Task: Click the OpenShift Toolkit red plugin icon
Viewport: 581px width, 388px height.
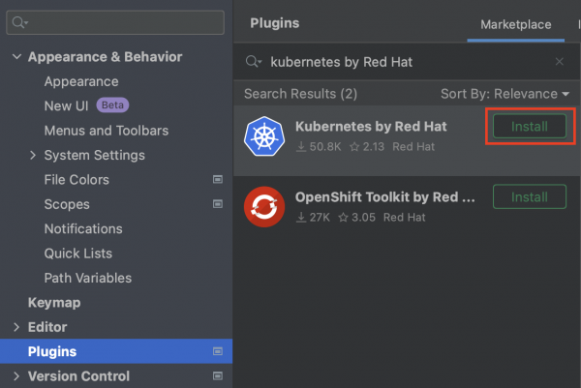Action: pyautogui.click(x=263, y=206)
